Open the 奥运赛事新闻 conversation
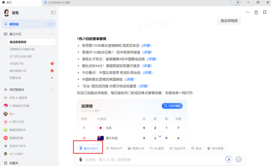 (x=32, y=42)
